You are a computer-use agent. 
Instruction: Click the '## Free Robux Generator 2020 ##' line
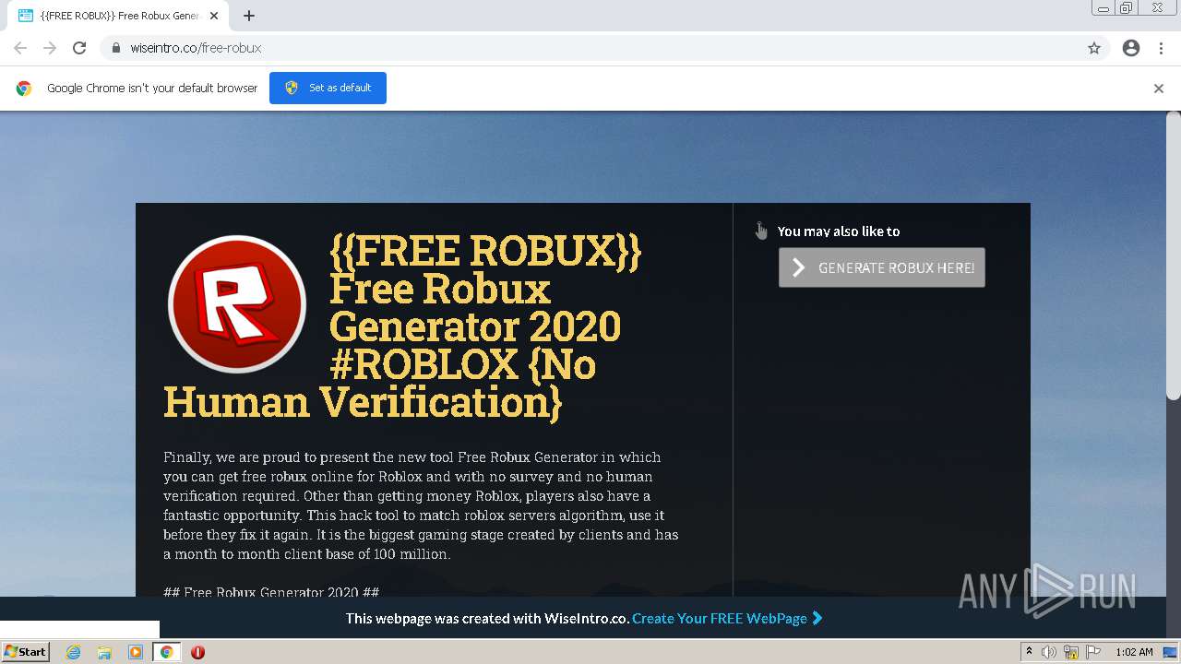271,592
